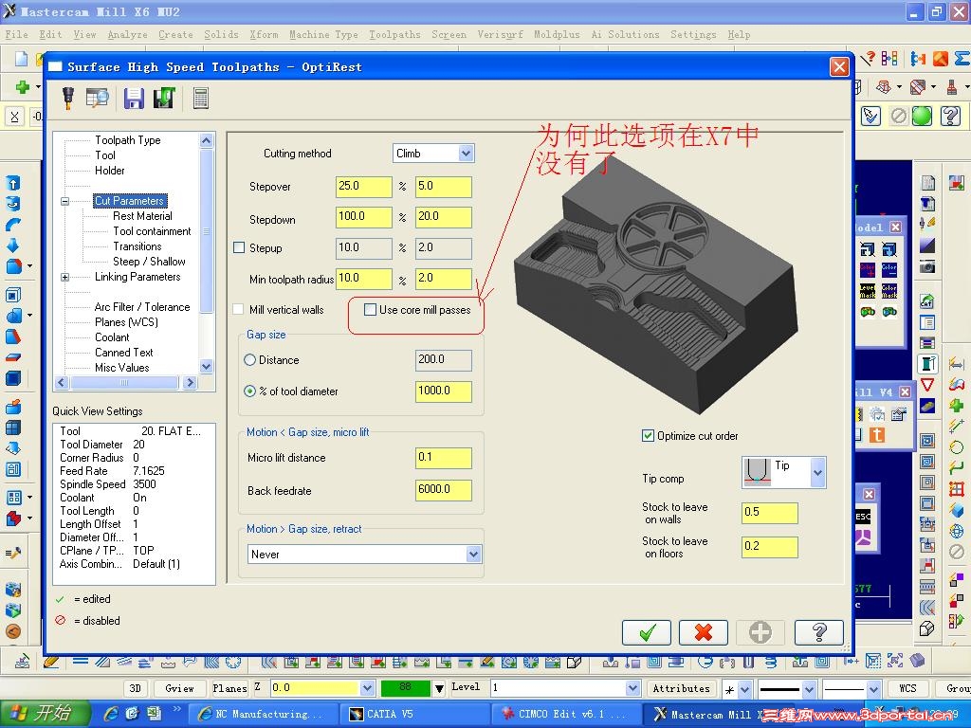Select Planes (WCS) tree item
This screenshot has height=728, width=971.
126,322
